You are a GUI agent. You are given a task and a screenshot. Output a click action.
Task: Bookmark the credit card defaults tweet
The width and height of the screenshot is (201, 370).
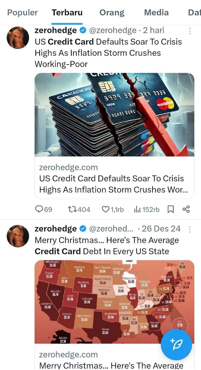click(x=171, y=209)
